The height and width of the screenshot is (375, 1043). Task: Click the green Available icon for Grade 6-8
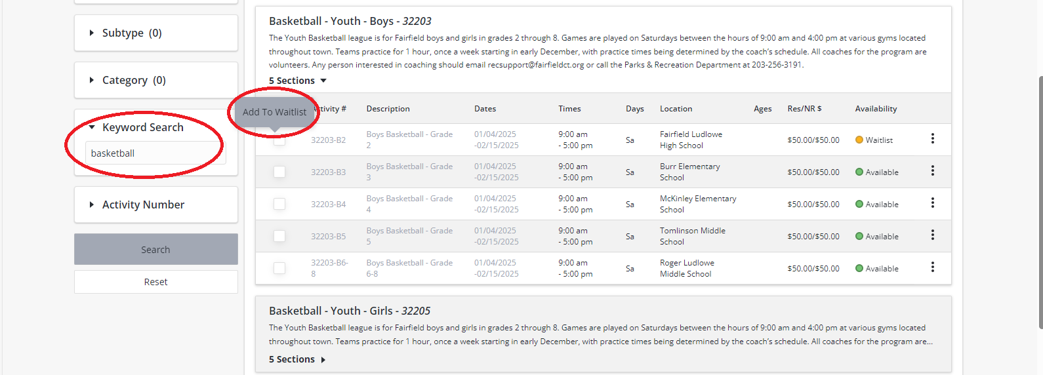[859, 269]
